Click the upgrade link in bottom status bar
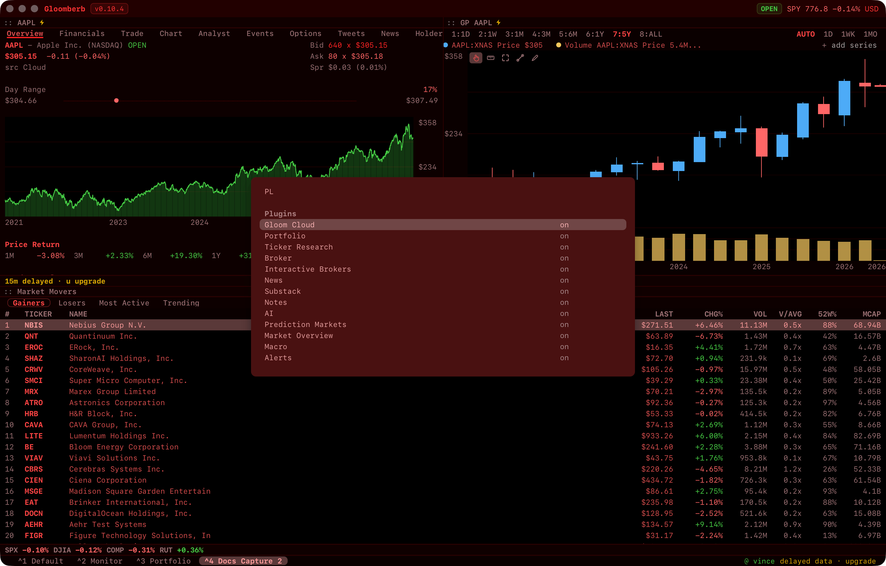The width and height of the screenshot is (886, 566). [x=860, y=561]
